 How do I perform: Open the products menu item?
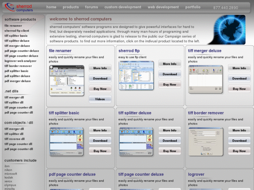click(71, 7)
